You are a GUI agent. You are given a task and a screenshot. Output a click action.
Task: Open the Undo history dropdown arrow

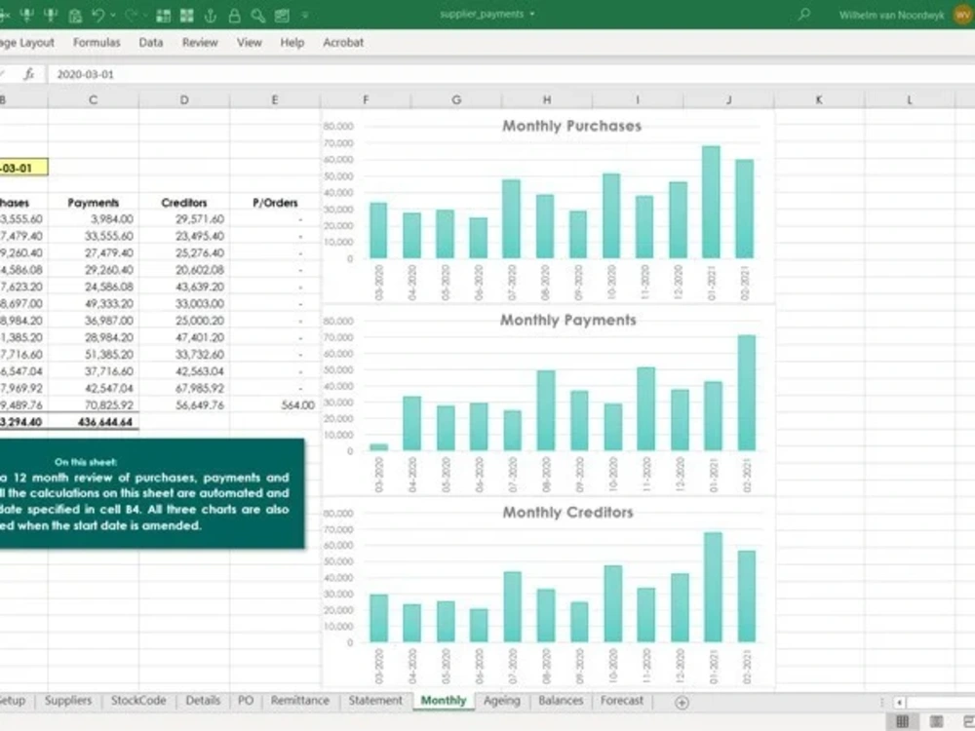(x=113, y=15)
